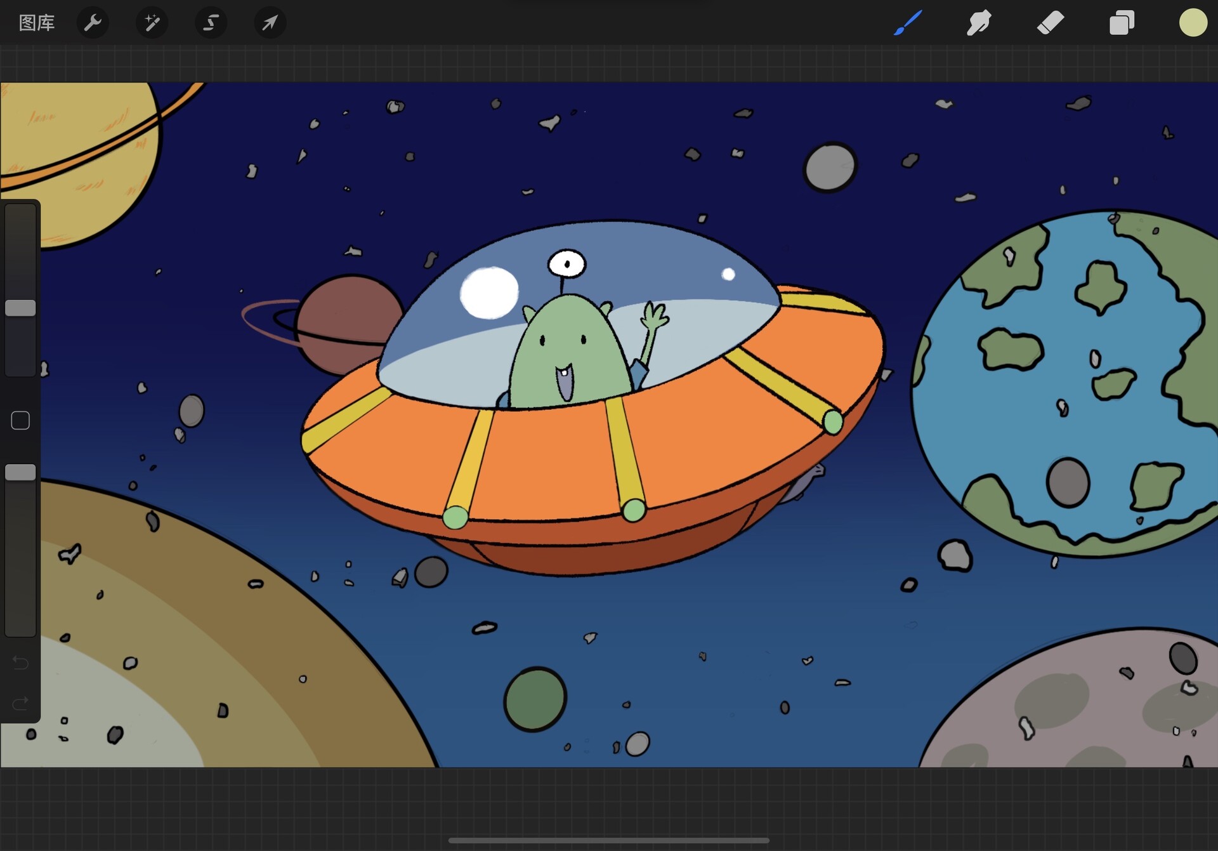The width and height of the screenshot is (1218, 851).
Task: Activate the Transform arrow tool
Action: tap(270, 23)
